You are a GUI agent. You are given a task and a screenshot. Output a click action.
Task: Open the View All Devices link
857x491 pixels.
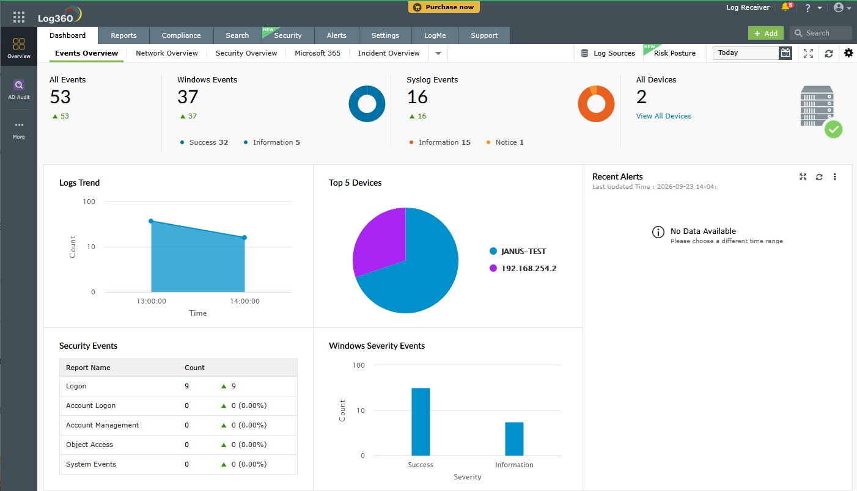(x=664, y=116)
